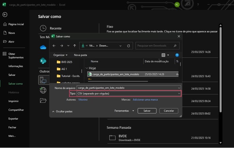Select file carga_de_participantes_em_lote_modelo

(133, 74)
